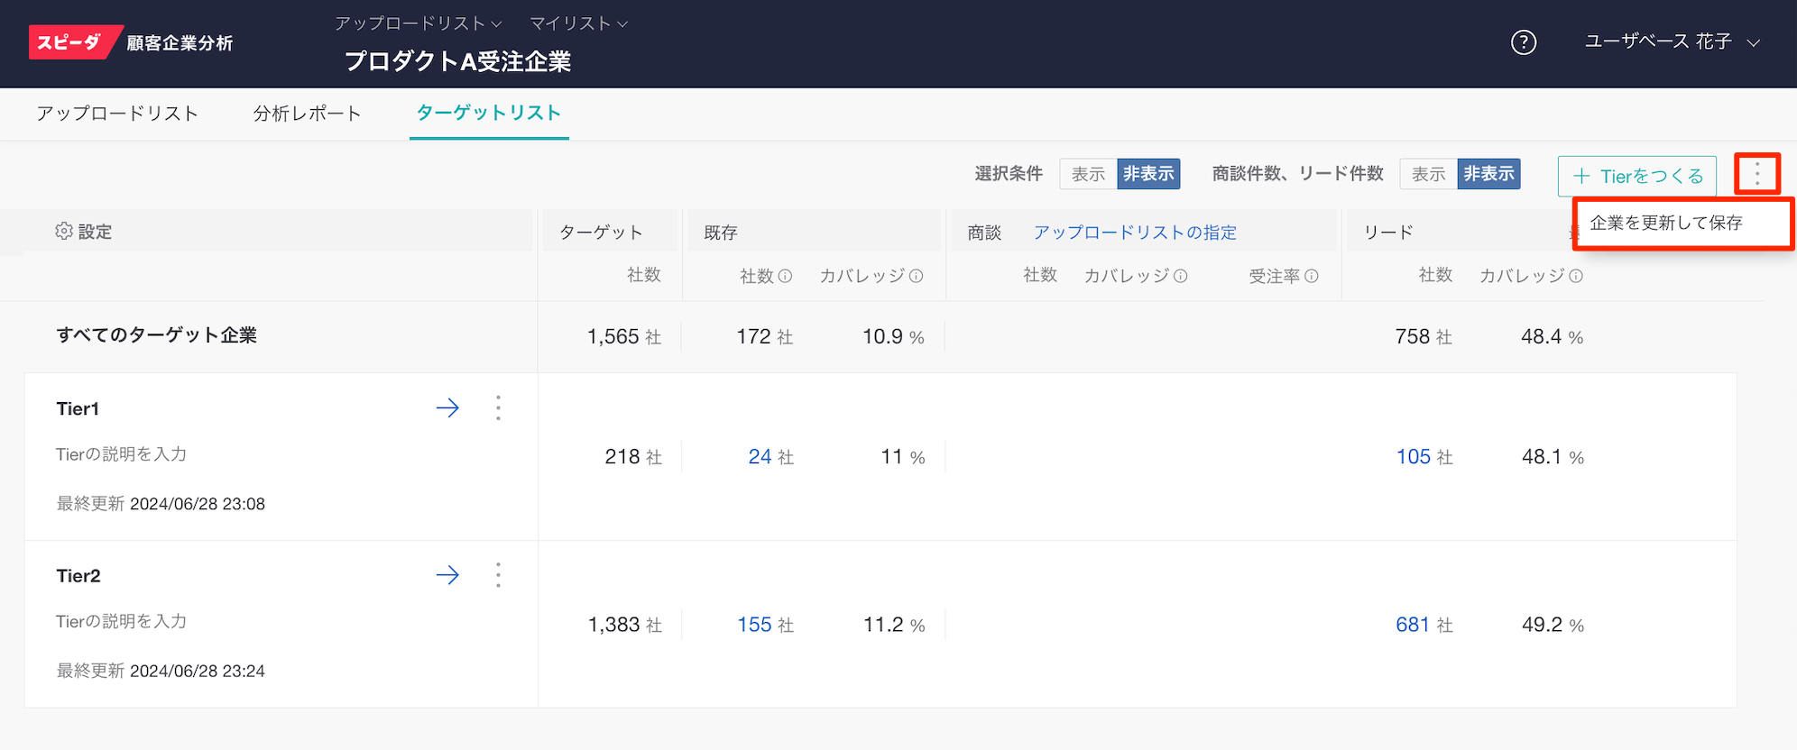Click info icon beside 既存 社数
1797x750 pixels.
point(785,277)
